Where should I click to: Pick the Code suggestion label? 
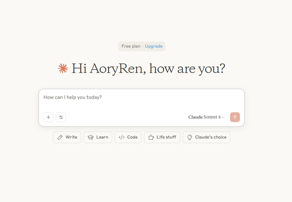pyautogui.click(x=132, y=137)
